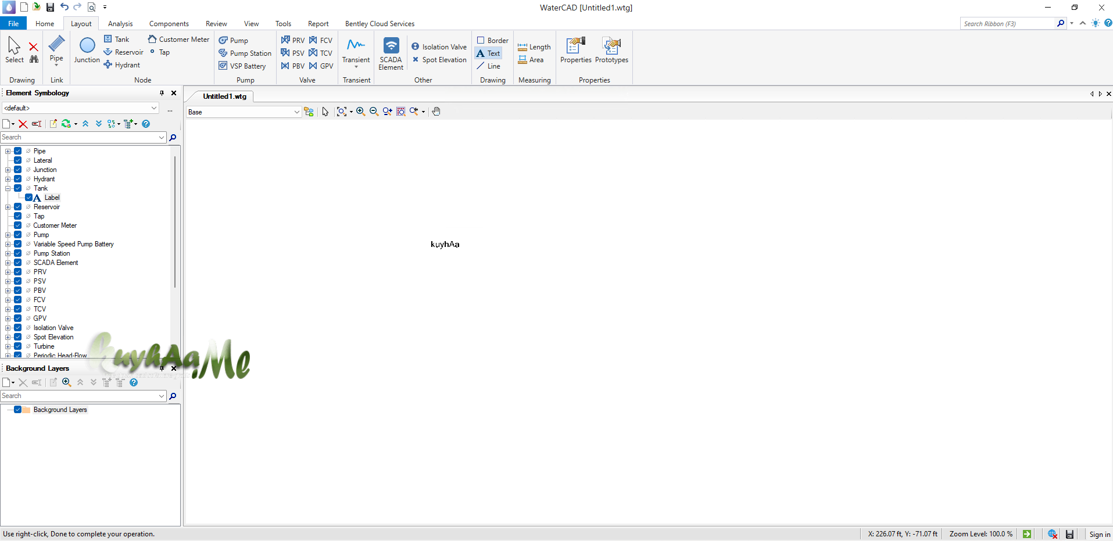Select the GPV valve tool
Viewport: 1113px width, 541px height.
pos(321,66)
